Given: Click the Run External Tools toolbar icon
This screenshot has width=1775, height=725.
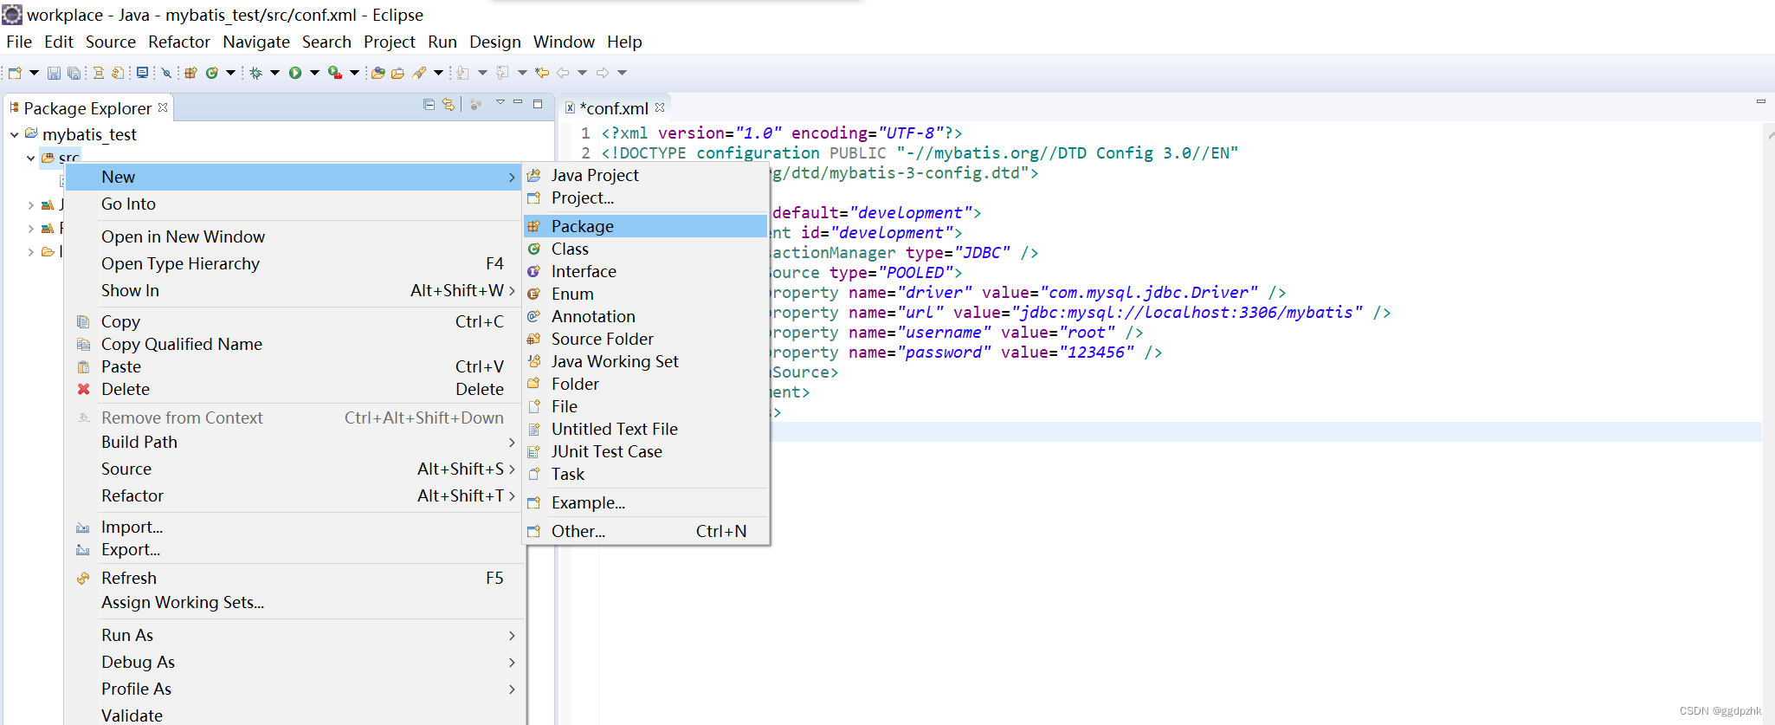Looking at the screenshot, I should pyautogui.click(x=335, y=73).
